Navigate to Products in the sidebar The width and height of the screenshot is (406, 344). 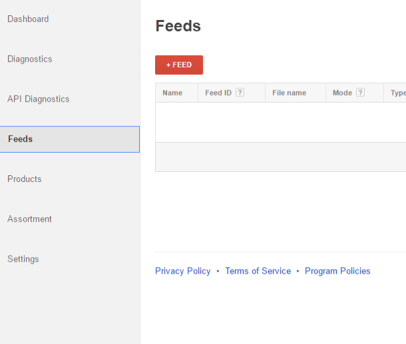click(x=25, y=179)
